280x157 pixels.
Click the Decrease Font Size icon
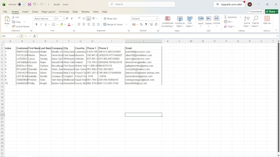72,18
